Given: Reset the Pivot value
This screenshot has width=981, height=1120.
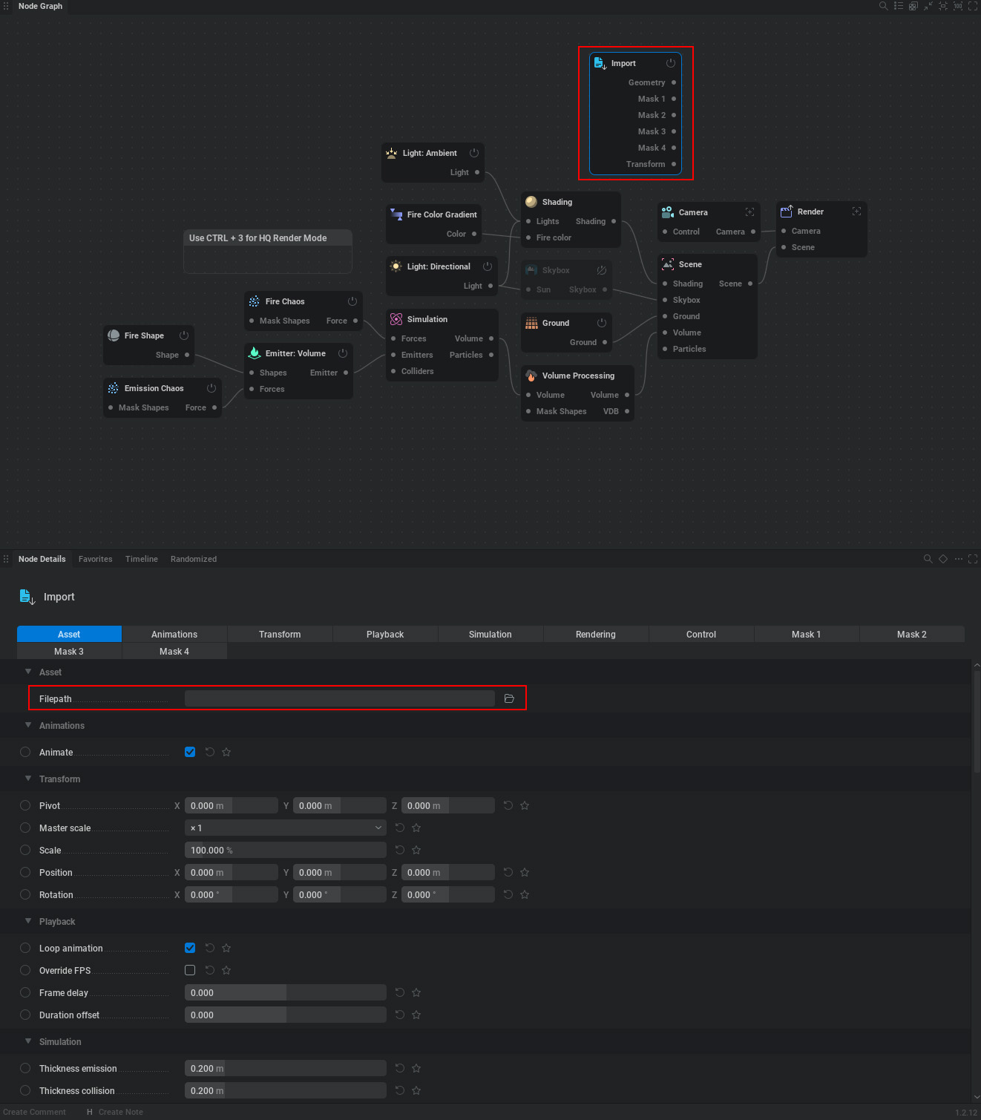Looking at the screenshot, I should (x=508, y=805).
